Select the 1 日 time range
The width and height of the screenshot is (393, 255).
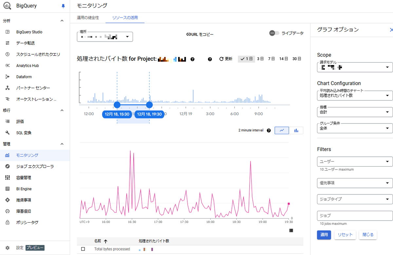(x=246, y=59)
